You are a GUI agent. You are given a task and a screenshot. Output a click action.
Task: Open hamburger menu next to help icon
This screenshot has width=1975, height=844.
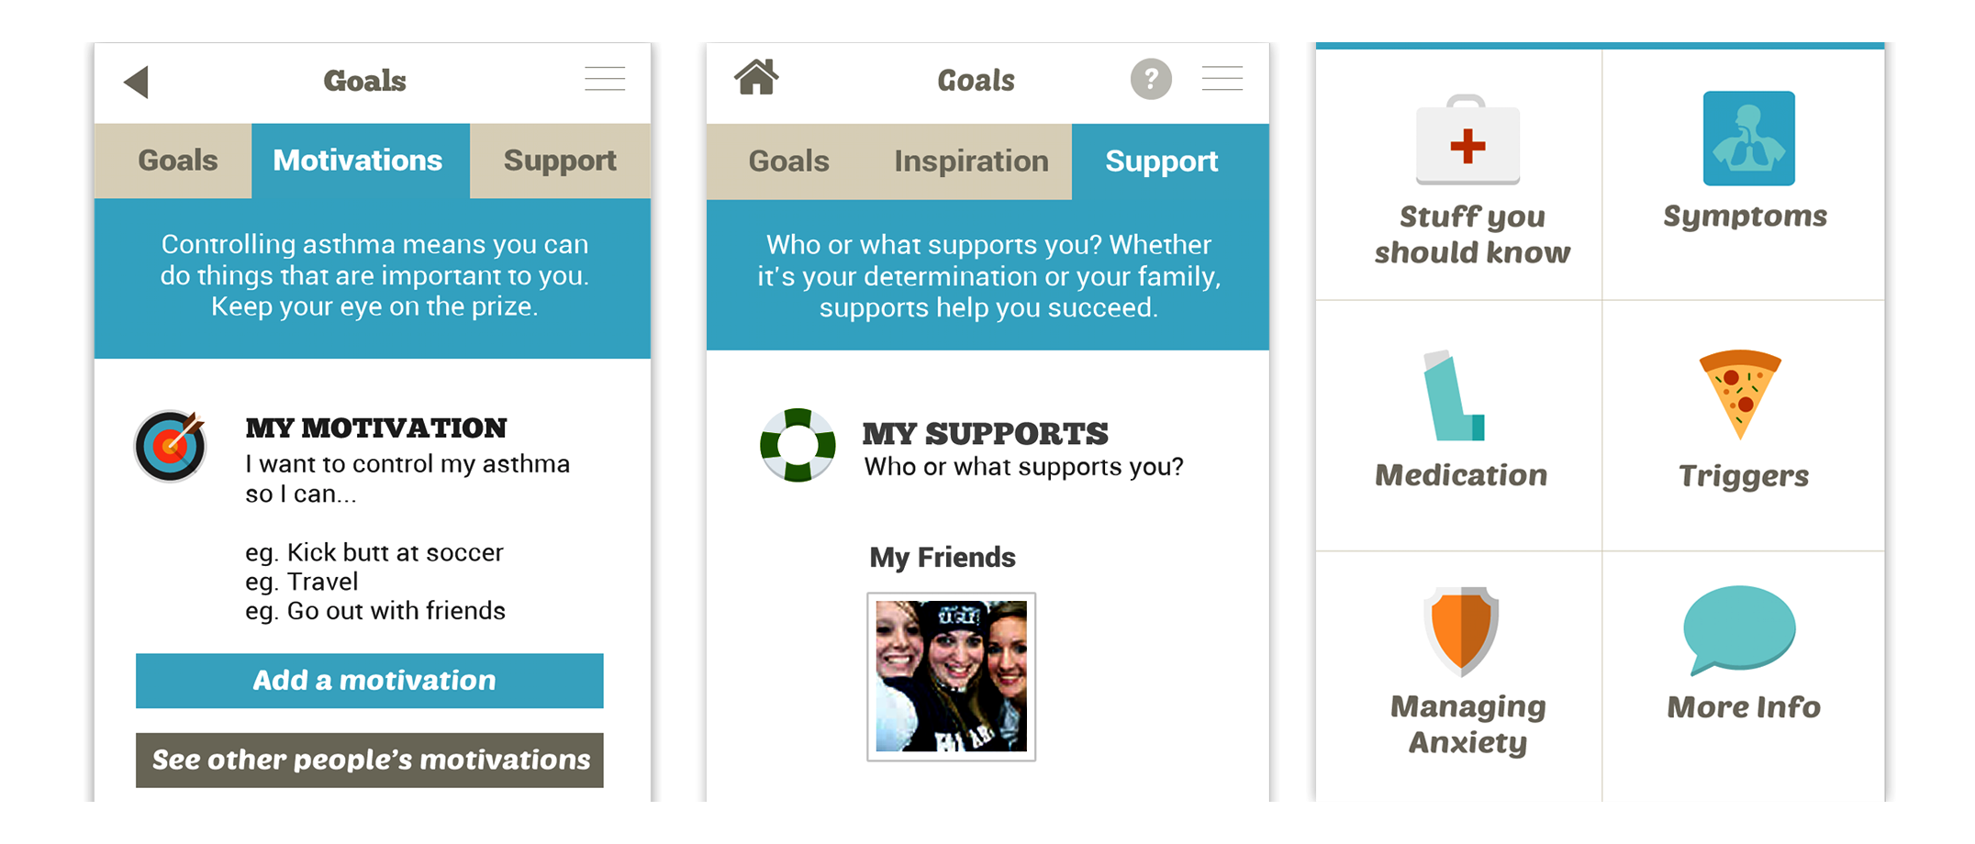click(1222, 79)
